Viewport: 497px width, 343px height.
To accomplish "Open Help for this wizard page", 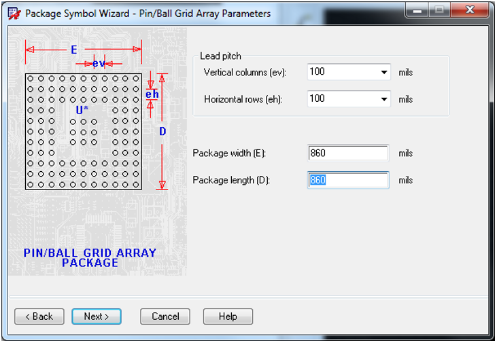I will coord(228,317).
